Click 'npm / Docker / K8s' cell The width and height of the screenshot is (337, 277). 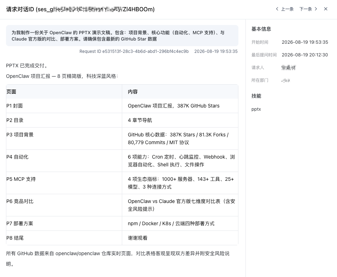[180, 223]
